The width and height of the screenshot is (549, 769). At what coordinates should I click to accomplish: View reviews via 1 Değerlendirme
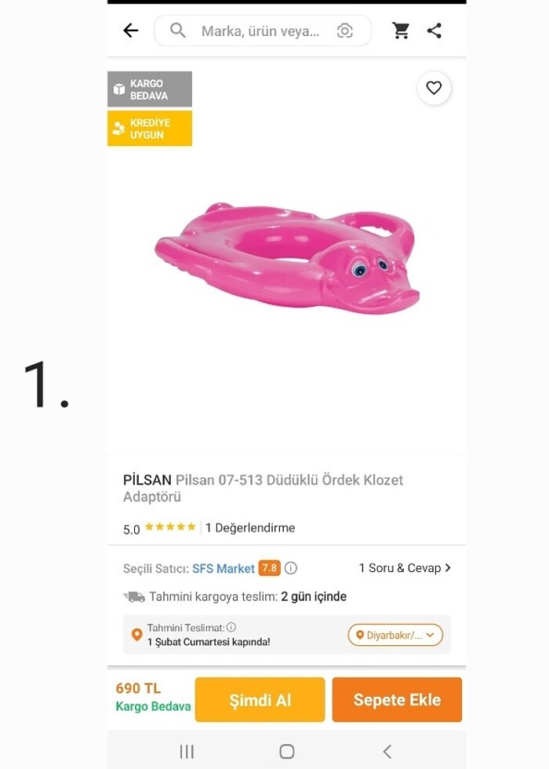click(x=249, y=527)
